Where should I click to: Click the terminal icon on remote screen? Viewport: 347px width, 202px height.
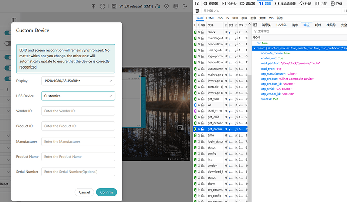pos(180,128)
